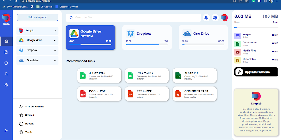Click the profile avatar in top bar
This screenshot has width=281, height=140.
tap(224, 18)
